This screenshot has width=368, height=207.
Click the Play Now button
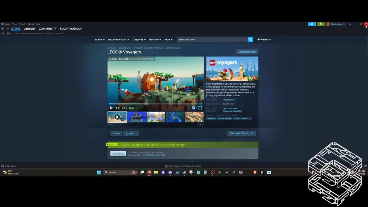click(118, 154)
